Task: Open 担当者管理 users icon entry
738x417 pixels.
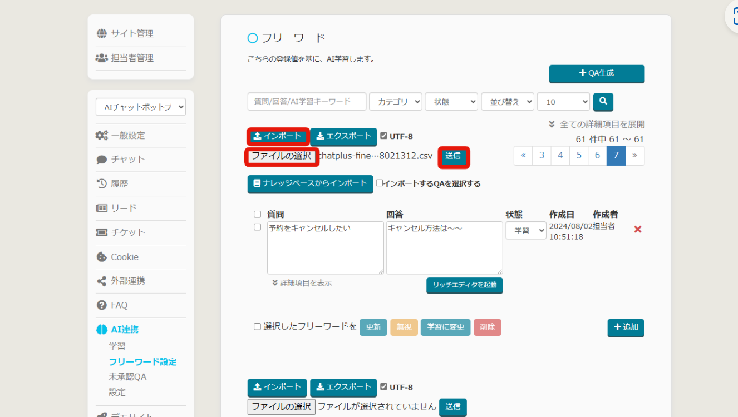Action: pyautogui.click(x=132, y=58)
